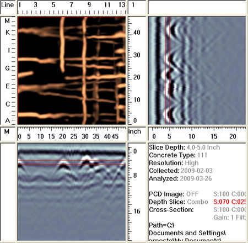Click the "PCD Image:" label
This screenshot has height=243, width=248.
click(166, 194)
